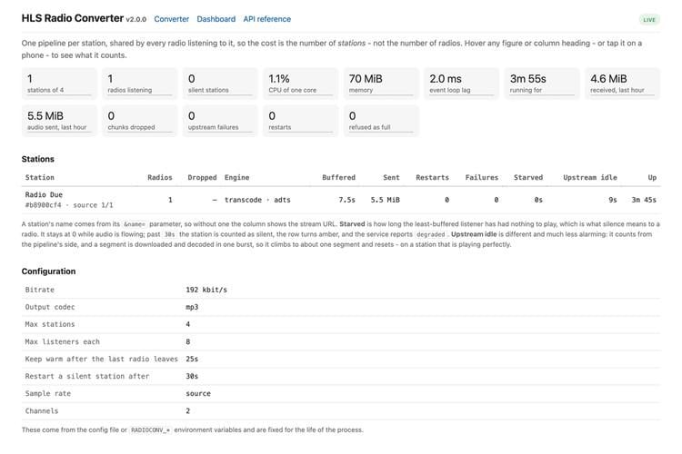Select the '&name=' code snippet

[x=135, y=224]
